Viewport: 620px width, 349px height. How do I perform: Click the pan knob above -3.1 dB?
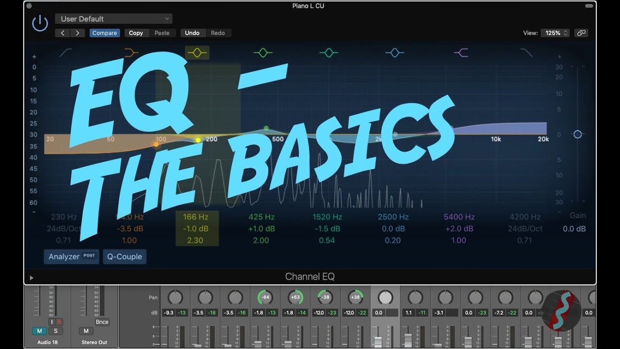[x=445, y=297]
